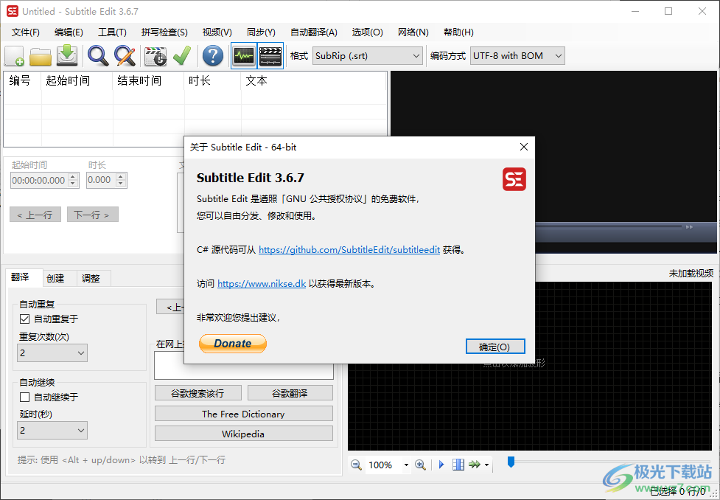The width and height of the screenshot is (720, 500).
Task: Click the 谷歌搜索该行 button
Action: pos(198,393)
